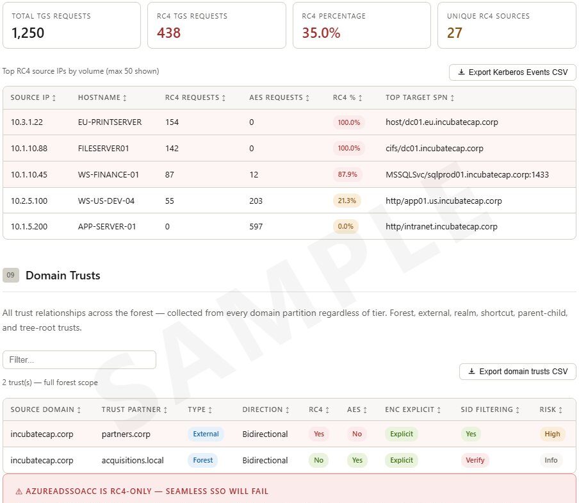579x503 pixels.
Task: Toggle sort direction on the SID FILTERING column
Action: coord(519,409)
